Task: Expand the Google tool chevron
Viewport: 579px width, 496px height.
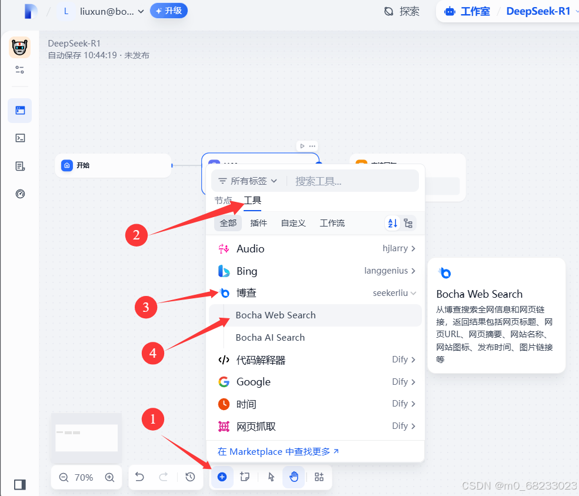Action: click(413, 382)
